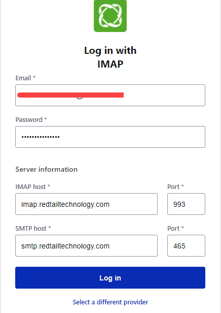The image size is (221, 313).
Task: Click the IMAP port field showing 993
Action: coord(186,204)
